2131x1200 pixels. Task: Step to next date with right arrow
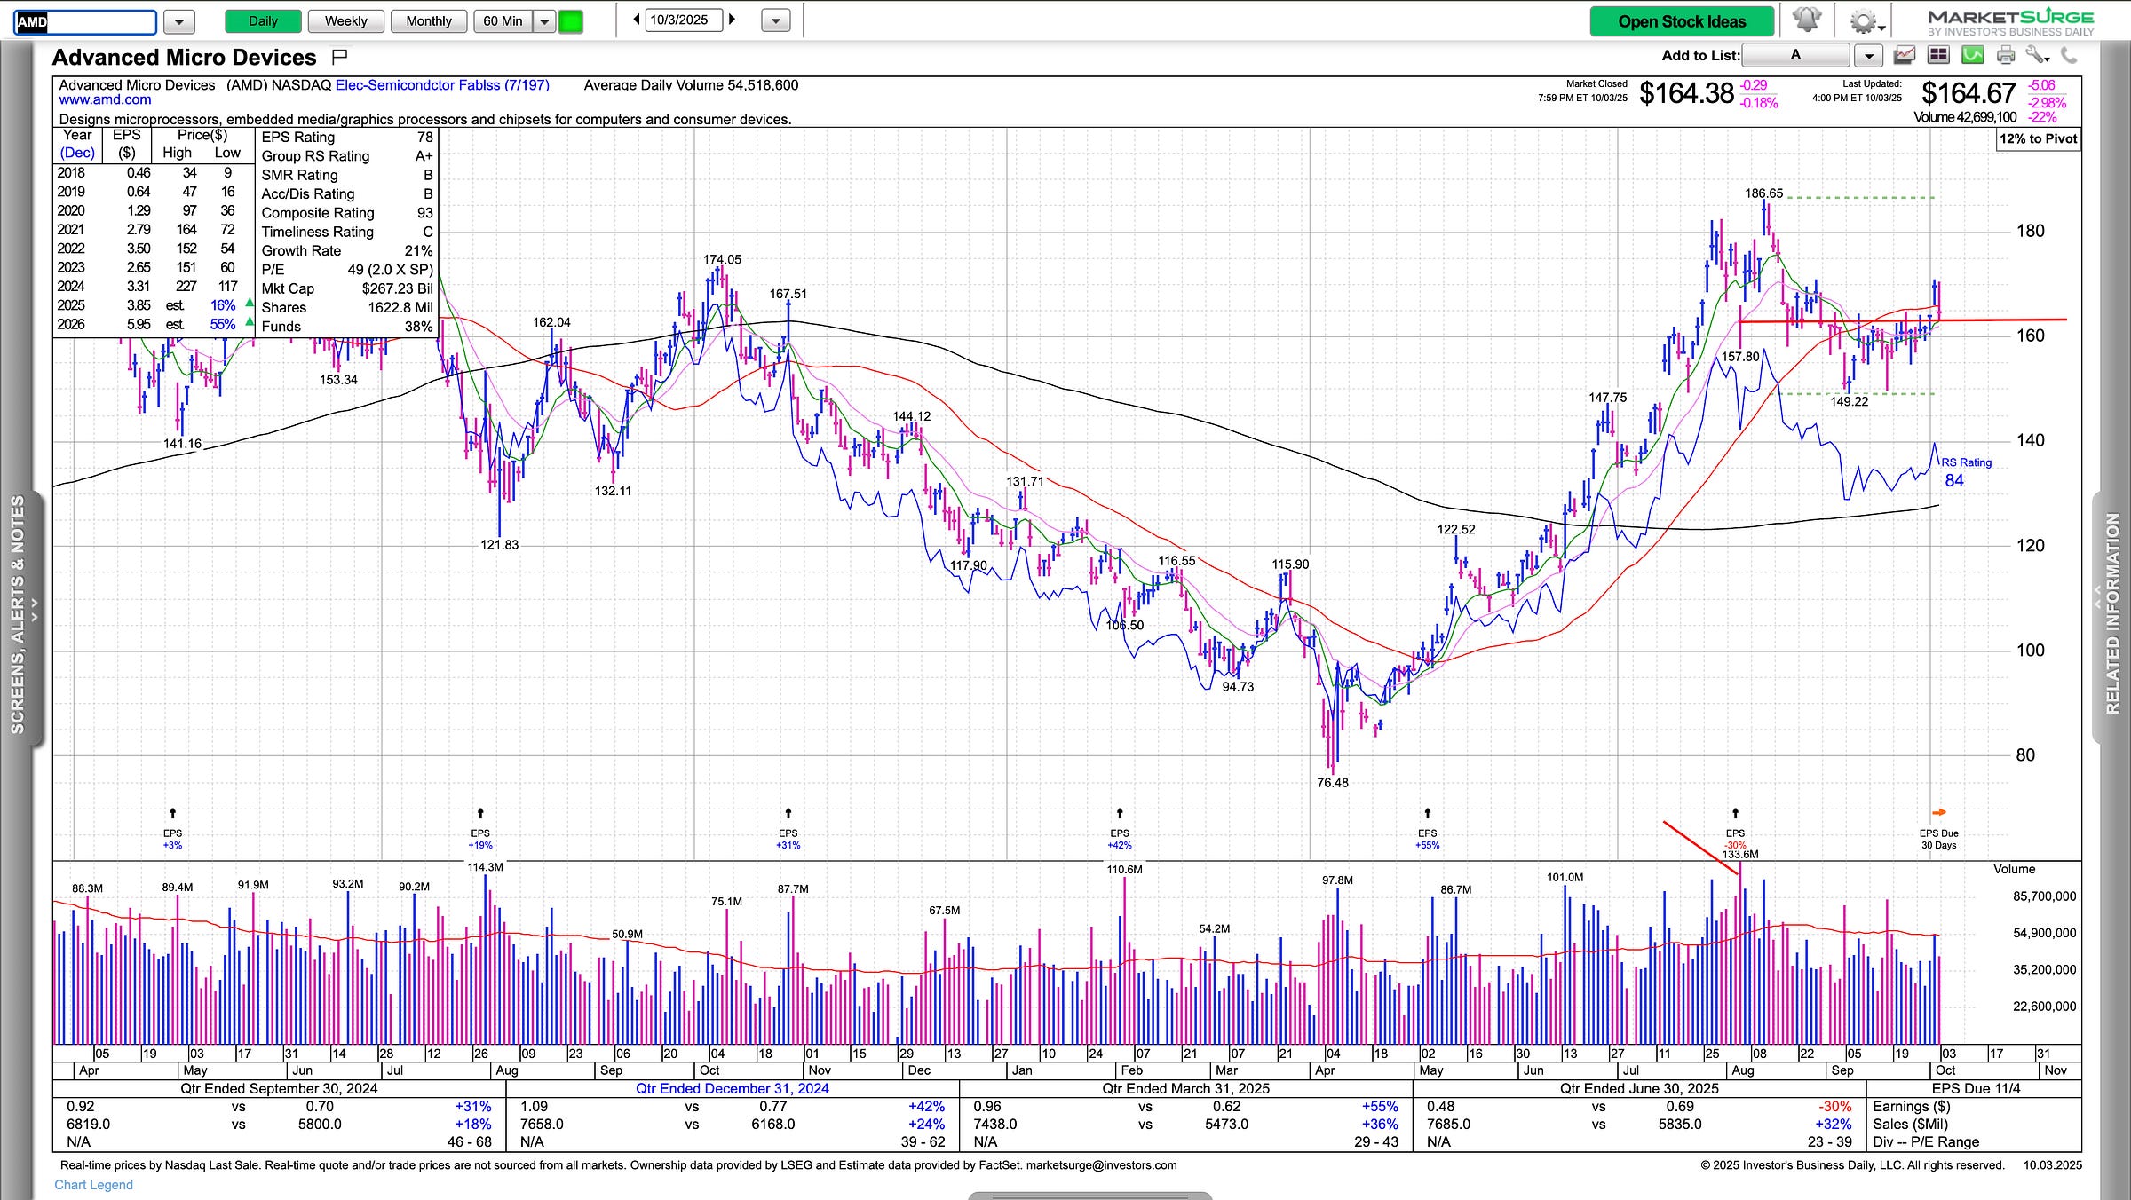click(x=733, y=20)
